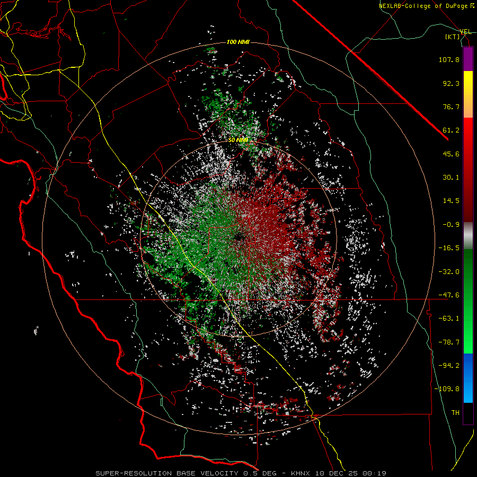Click the TH label on the legend

click(x=455, y=413)
